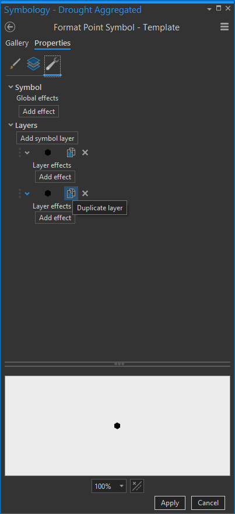Duplicate the first symbol layer

[71, 152]
